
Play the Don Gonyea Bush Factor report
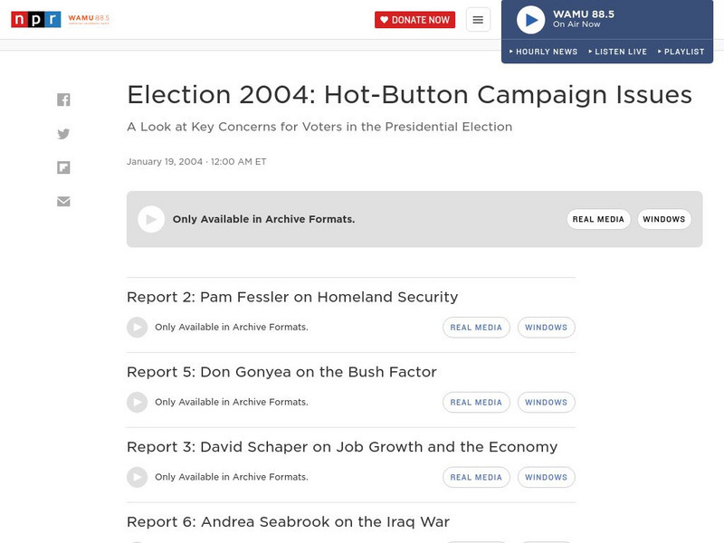[138, 402]
